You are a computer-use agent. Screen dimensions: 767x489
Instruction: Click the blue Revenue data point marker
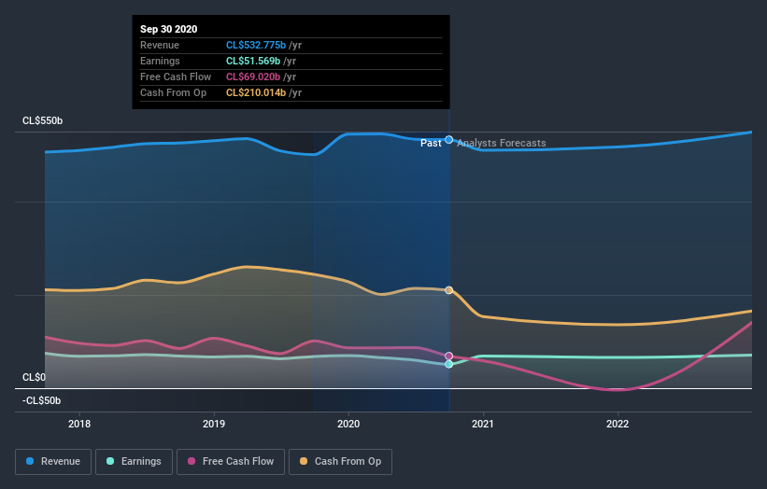449,140
